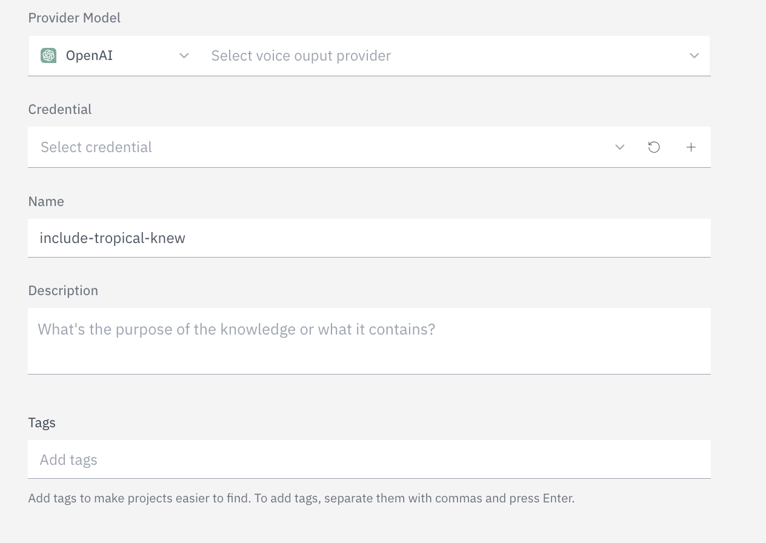Click the refresh icon beside credential selector
Image resolution: width=766 pixels, height=543 pixels.
click(x=654, y=147)
